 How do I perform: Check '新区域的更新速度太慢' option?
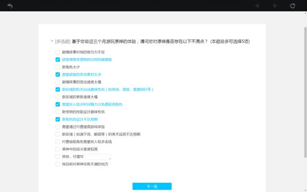pos(58,97)
